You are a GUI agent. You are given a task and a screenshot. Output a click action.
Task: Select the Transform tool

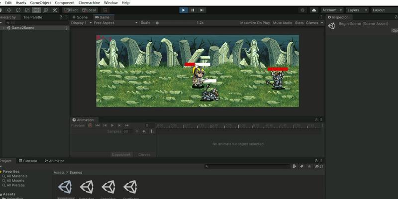(46, 10)
